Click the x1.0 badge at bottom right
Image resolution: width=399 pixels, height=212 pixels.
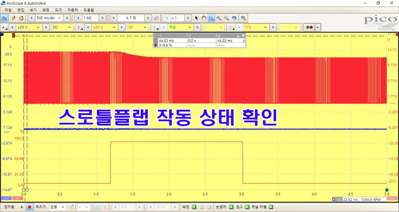pos(392,198)
